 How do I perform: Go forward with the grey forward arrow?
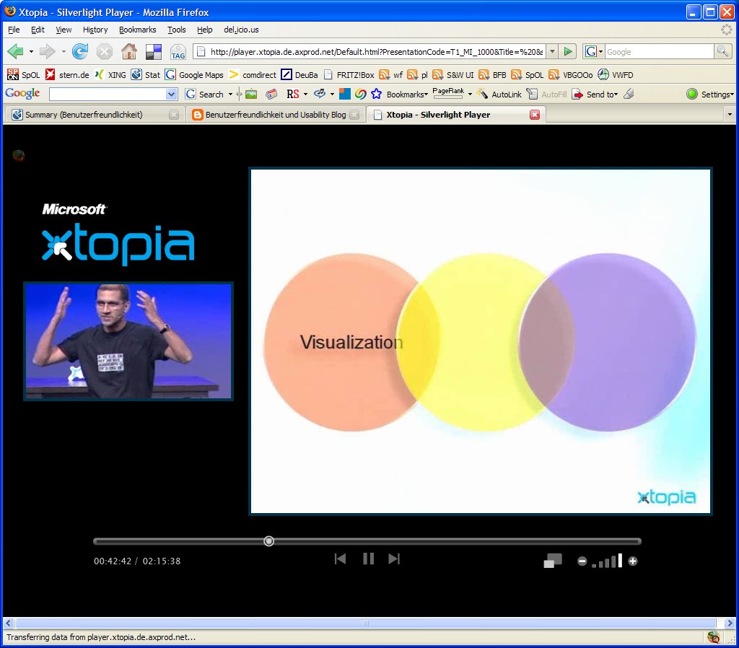pos(47,51)
